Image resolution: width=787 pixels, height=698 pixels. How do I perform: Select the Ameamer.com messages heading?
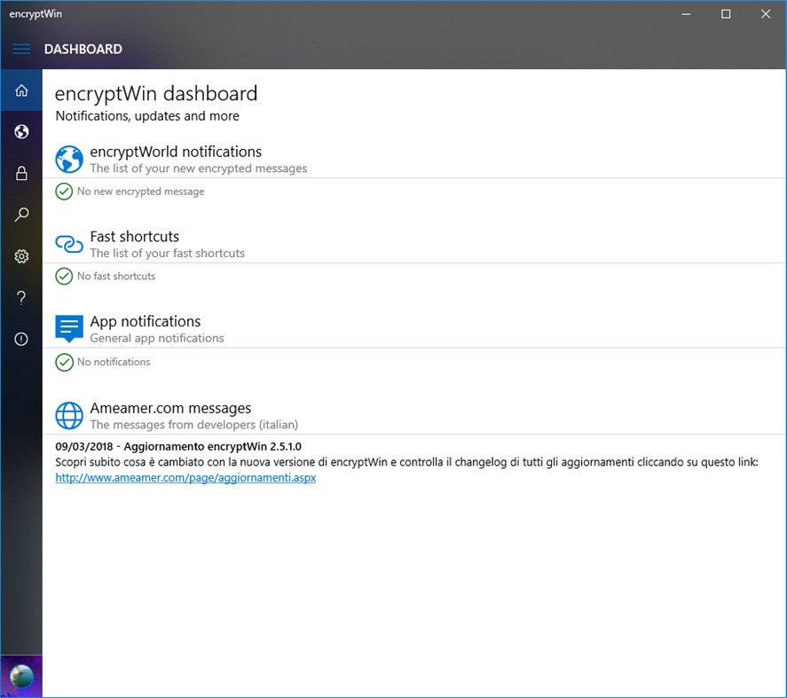170,408
